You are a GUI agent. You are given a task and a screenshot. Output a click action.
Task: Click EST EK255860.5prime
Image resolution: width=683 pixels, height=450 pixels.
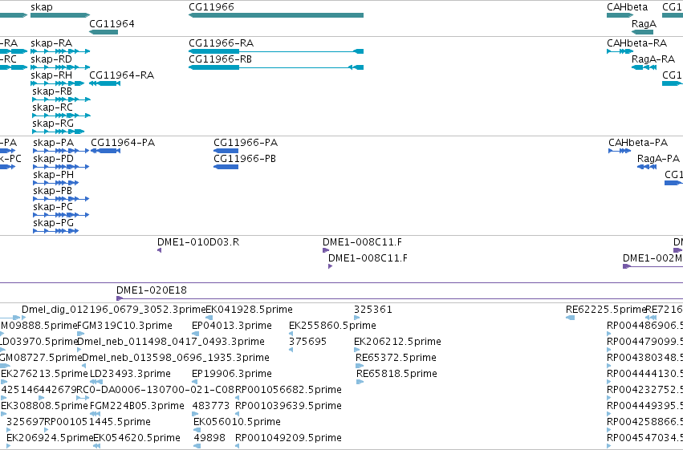pos(332,326)
